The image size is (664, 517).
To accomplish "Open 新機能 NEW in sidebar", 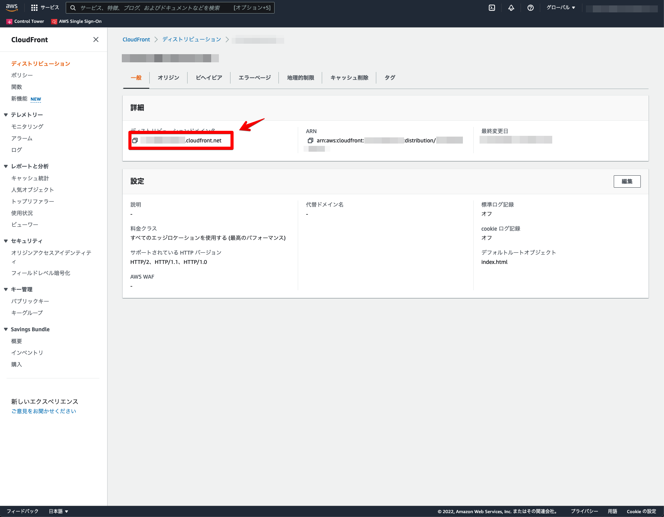I will click(x=26, y=99).
